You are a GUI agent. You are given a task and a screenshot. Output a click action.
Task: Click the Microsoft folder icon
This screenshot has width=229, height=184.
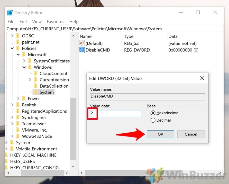(24, 54)
